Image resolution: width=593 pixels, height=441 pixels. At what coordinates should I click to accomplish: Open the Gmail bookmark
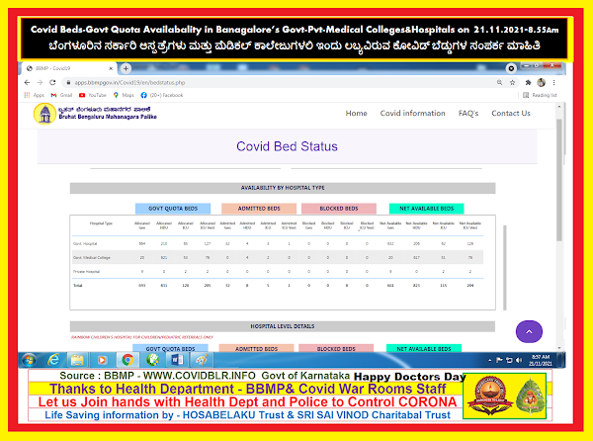coord(61,95)
